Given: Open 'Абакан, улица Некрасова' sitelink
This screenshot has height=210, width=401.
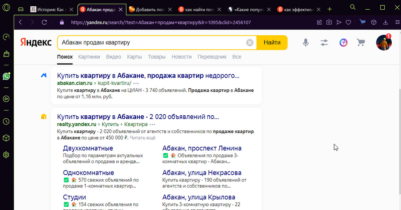Looking at the screenshot, I should pyautogui.click(x=202, y=173).
